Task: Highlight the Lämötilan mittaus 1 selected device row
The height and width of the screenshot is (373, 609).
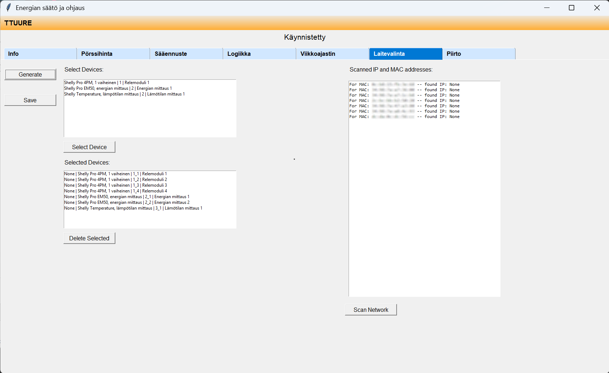Action: (x=133, y=208)
